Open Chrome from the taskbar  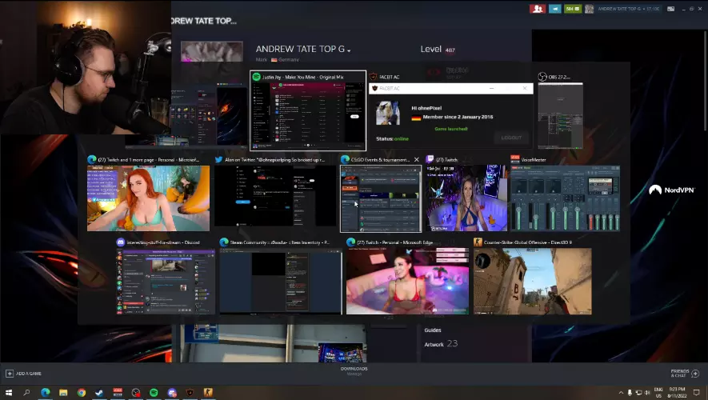(82, 393)
